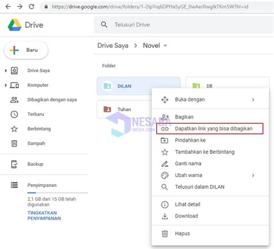Click the TINGKATKAN PENYIMPANAN link
Screen dimensions: 274x249
[44, 216]
